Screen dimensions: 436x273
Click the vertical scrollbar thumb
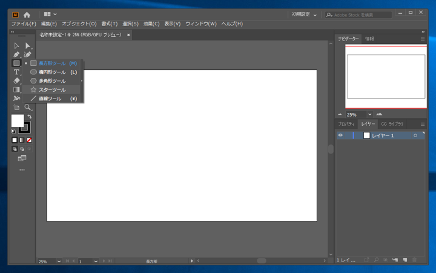click(331, 149)
